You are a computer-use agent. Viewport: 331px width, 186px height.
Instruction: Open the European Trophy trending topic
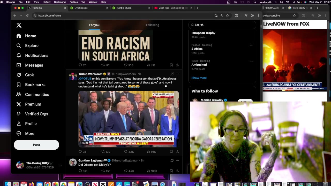click(203, 33)
